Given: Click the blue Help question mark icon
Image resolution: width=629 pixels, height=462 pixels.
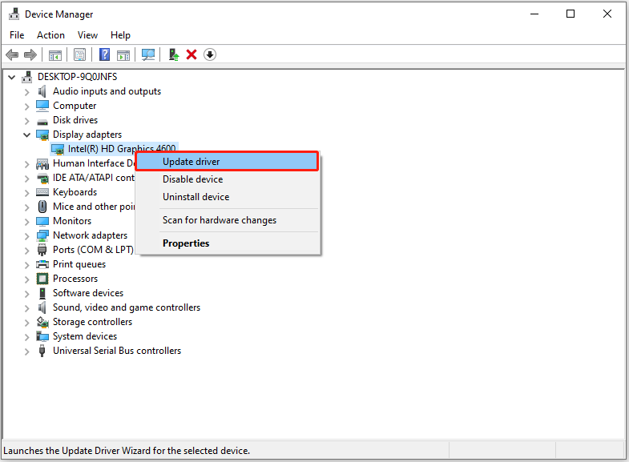Looking at the screenshot, I should 104,54.
